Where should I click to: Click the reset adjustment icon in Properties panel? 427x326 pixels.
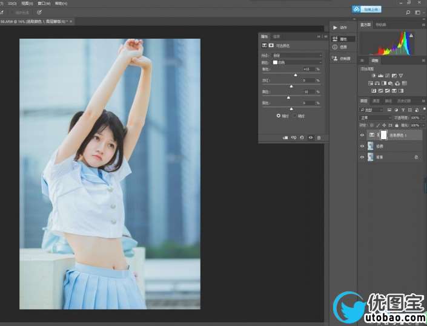pos(302,138)
